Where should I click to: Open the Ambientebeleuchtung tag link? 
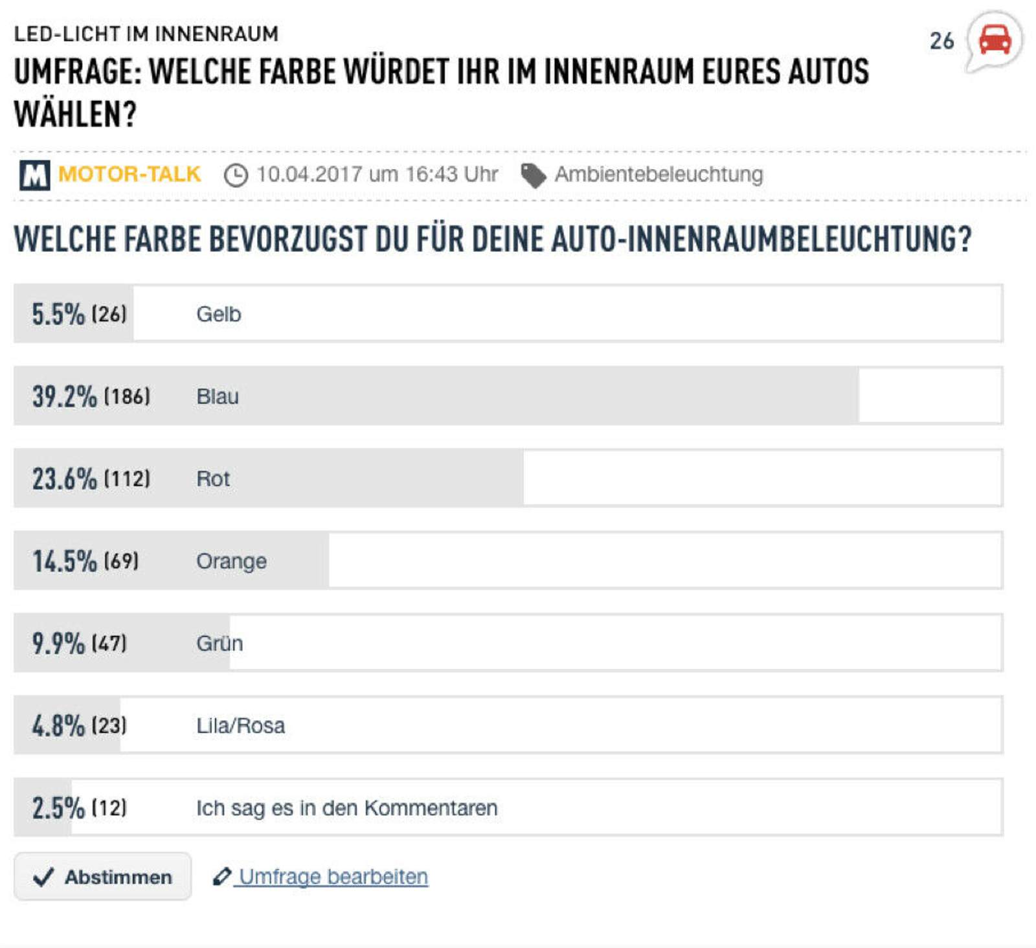point(659,174)
